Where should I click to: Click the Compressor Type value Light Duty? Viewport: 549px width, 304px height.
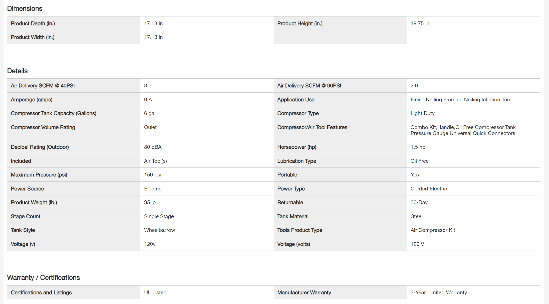click(x=422, y=113)
